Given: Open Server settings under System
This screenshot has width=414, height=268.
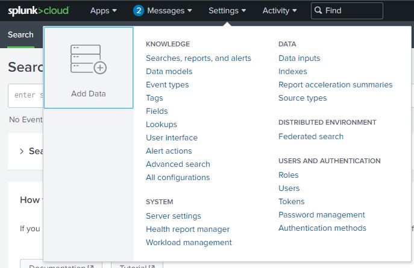Looking at the screenshot, I should [x=173, y=216].
